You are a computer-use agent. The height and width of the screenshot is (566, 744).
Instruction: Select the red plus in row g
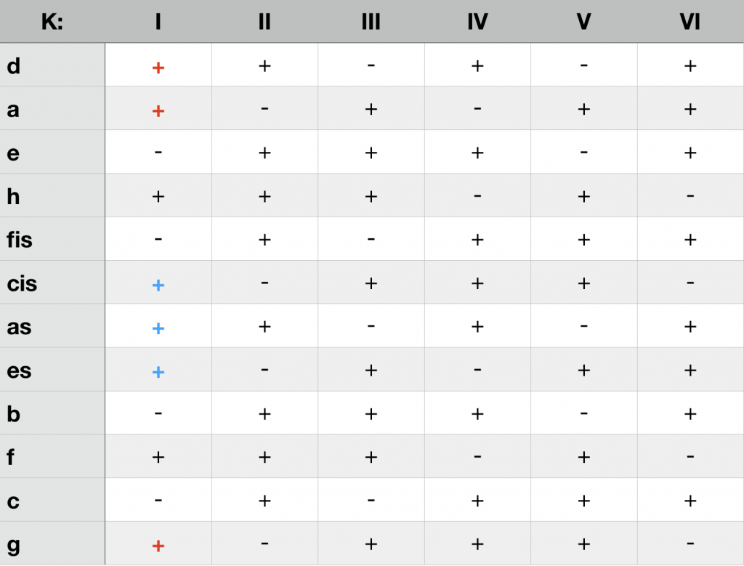click(x=158, y=546)
